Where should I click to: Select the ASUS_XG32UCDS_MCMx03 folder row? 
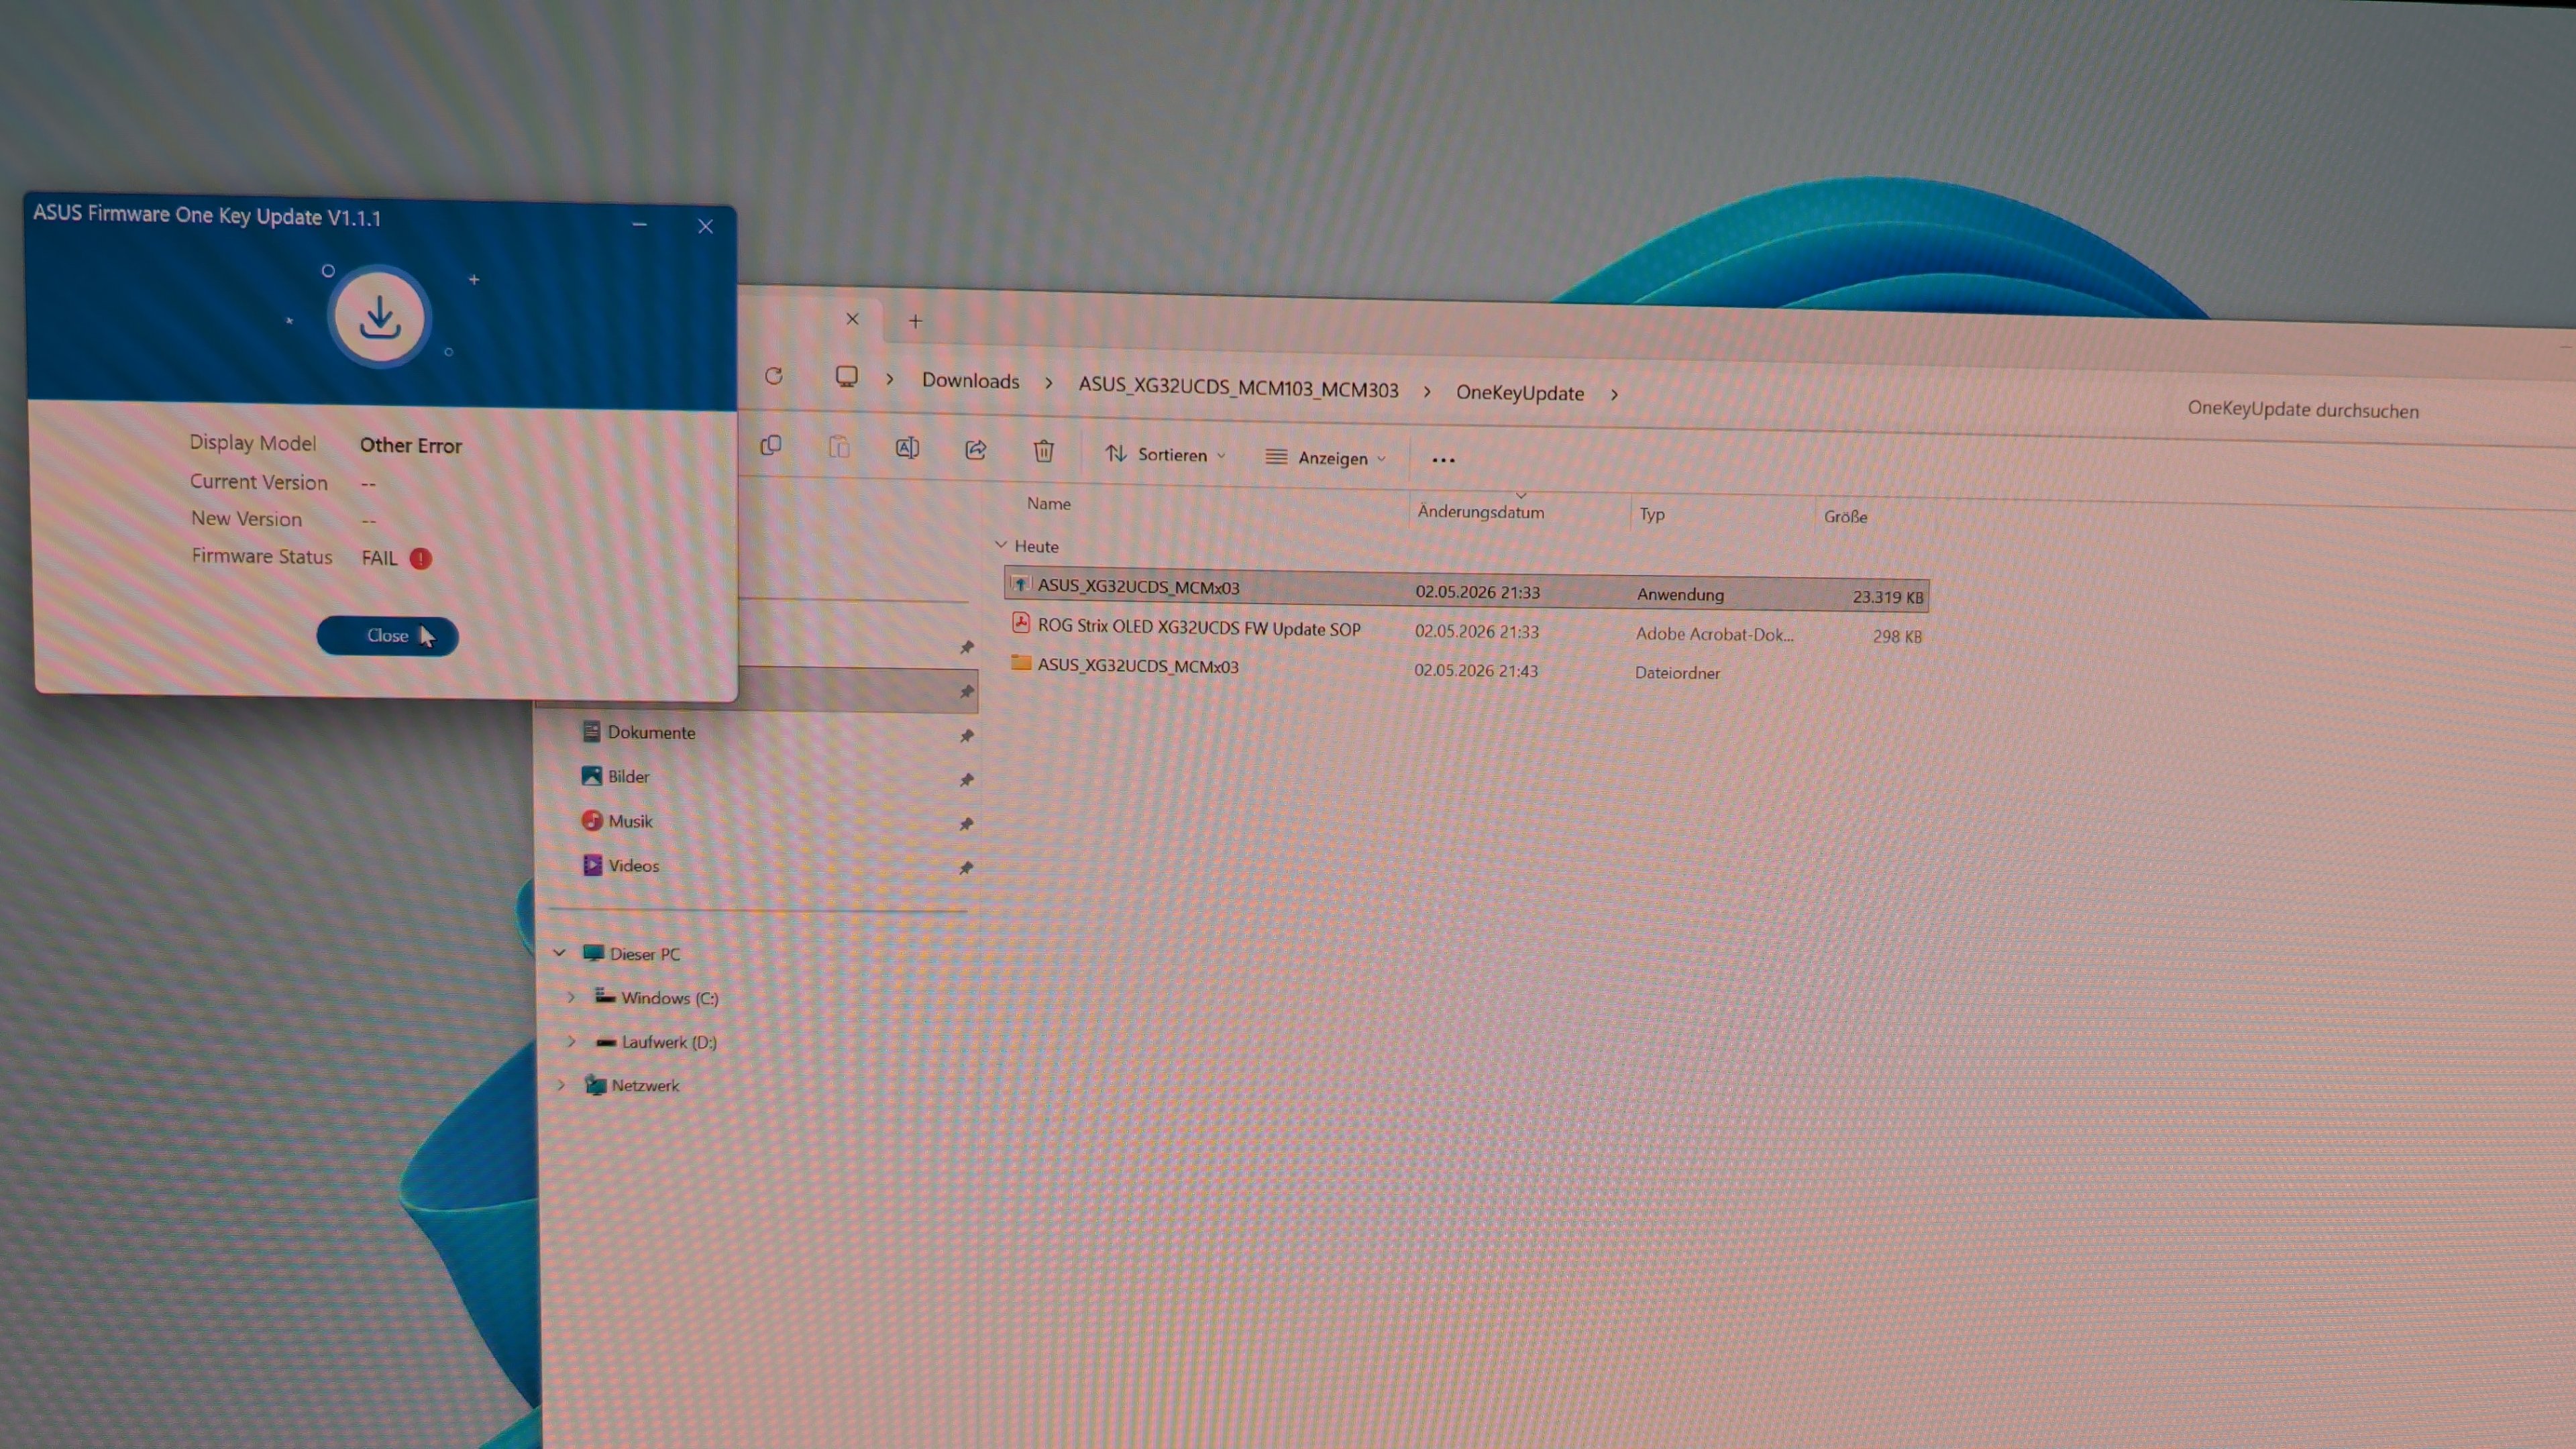(1466, 668)
